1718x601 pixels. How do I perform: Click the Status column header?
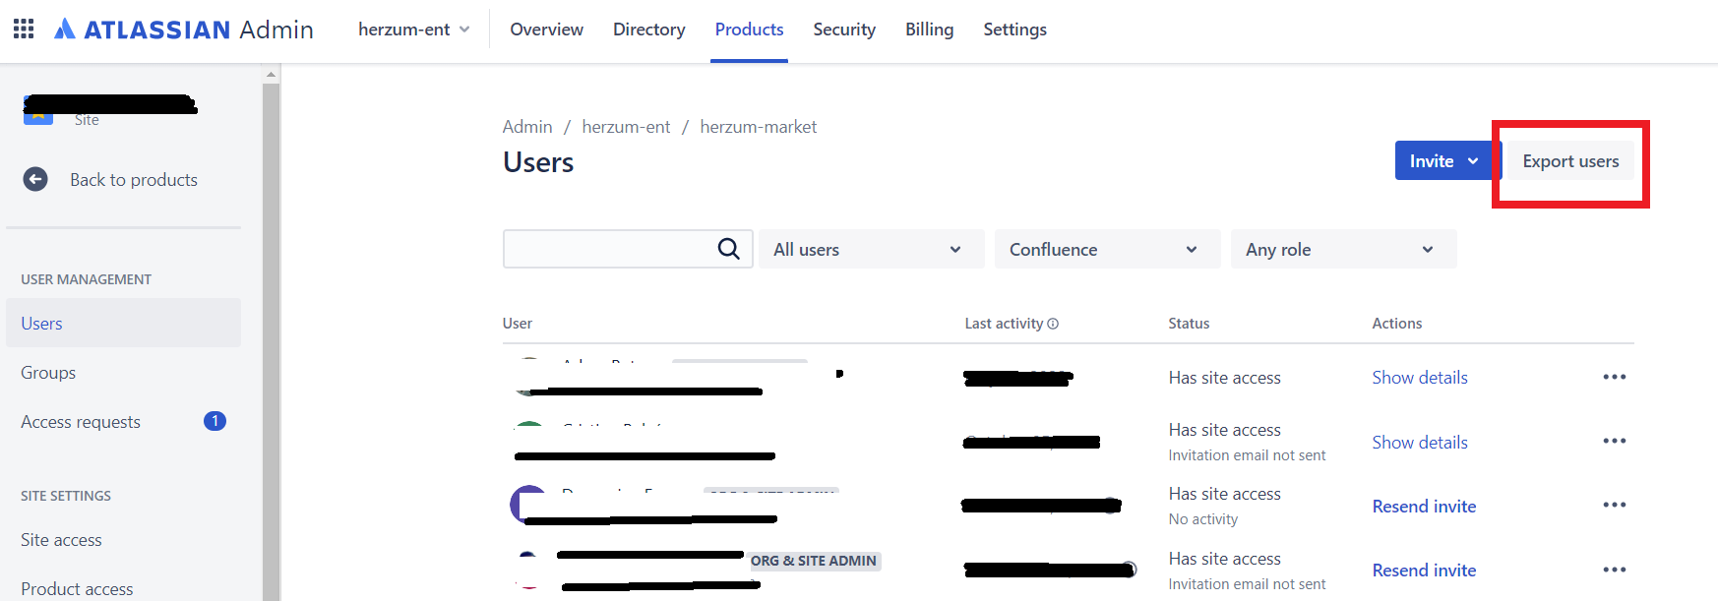pos(1189,324)
